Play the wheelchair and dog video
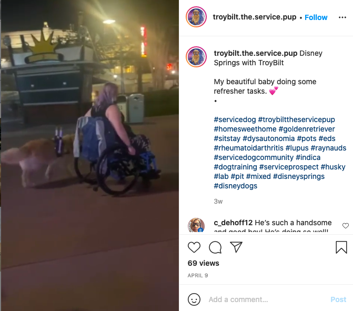This screenshot has width=353, height=311. [x=90, y=155]
